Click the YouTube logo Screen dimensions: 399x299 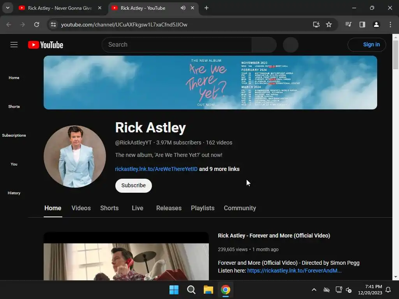46,45
